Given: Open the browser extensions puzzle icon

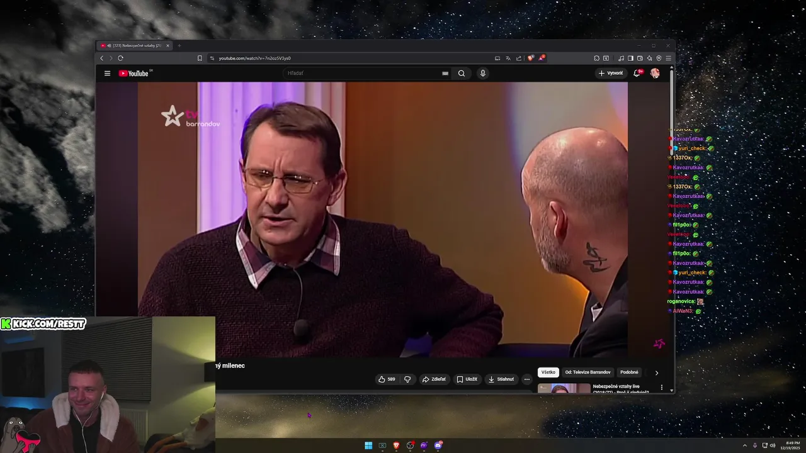Looking at the screenshot, I should (596, 58).
